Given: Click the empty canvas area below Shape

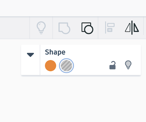Looking at the screenshot, I should (x=73, y=98).
